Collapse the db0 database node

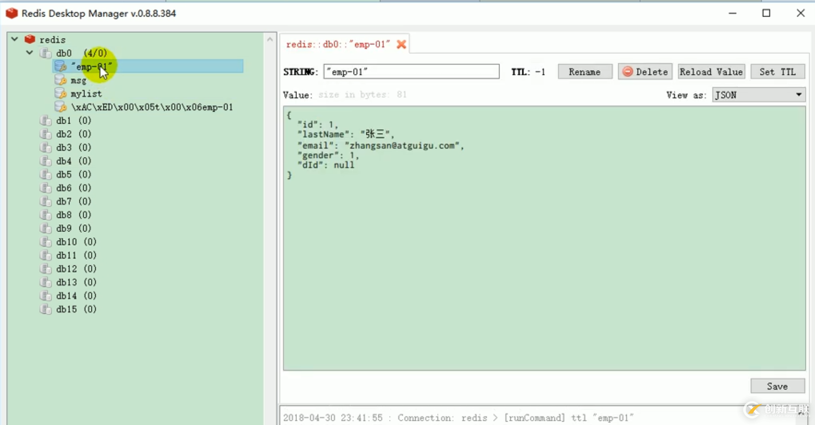coord(30,53)
